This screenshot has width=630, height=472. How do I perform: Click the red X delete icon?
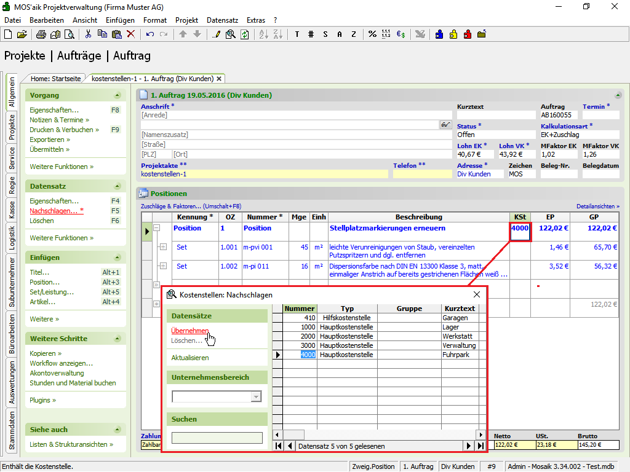click(x=130, y=34)
